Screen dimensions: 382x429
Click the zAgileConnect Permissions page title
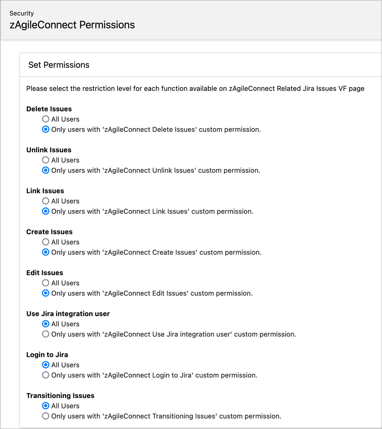72,25
